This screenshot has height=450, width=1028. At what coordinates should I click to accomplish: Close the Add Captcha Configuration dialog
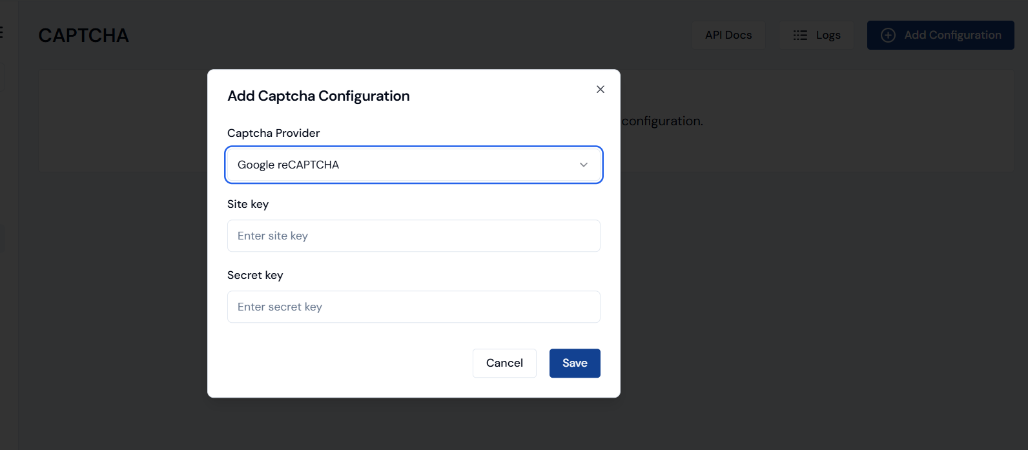600,89
